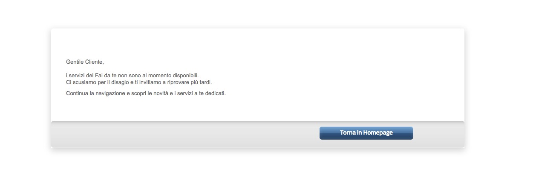
Task: Click the word 'disagio' in the apology line
Action: tap(120, 82)
